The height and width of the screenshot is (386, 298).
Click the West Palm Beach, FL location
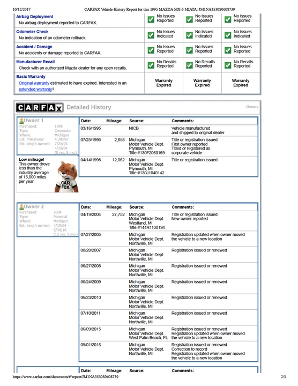148,338
